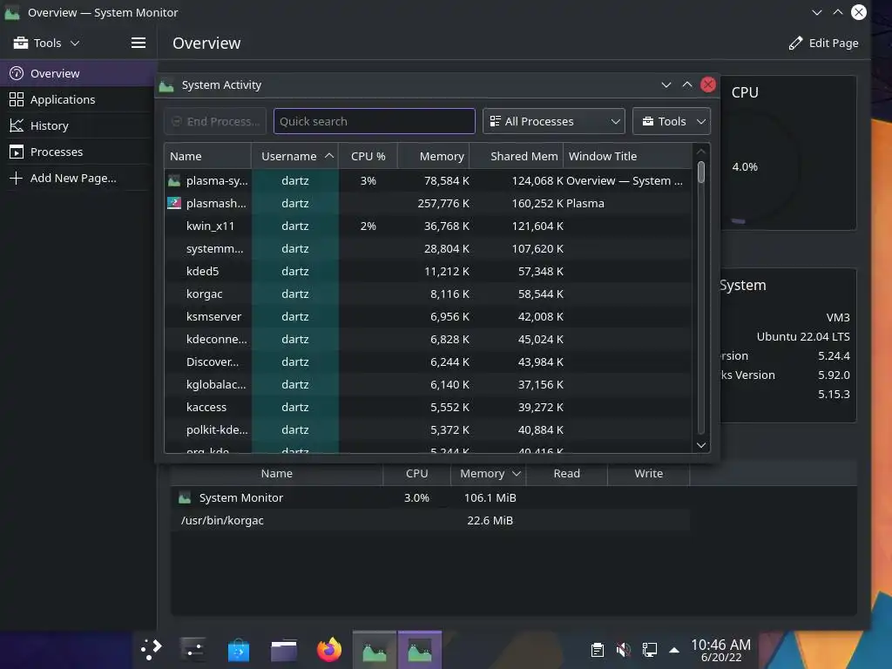Close the System Activity window
Viewport: 892px width, 669px height.
708,84
